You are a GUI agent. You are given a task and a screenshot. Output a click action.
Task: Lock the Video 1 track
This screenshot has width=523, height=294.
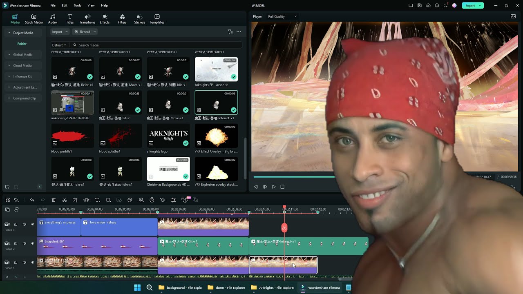point(16,263)
